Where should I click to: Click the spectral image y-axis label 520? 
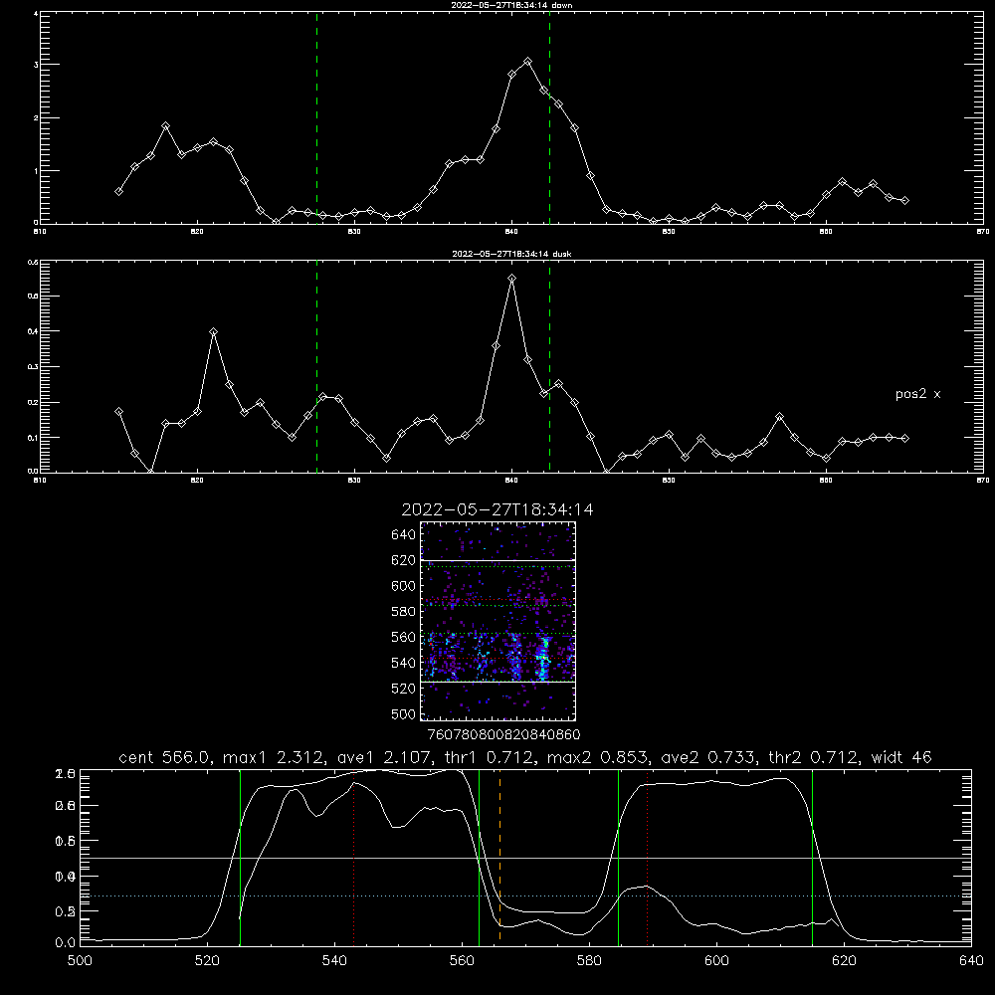(404, 689)
